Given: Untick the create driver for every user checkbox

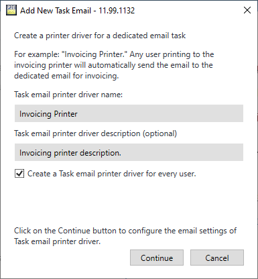Looking at the screenshot, I should tap(19, 174).
